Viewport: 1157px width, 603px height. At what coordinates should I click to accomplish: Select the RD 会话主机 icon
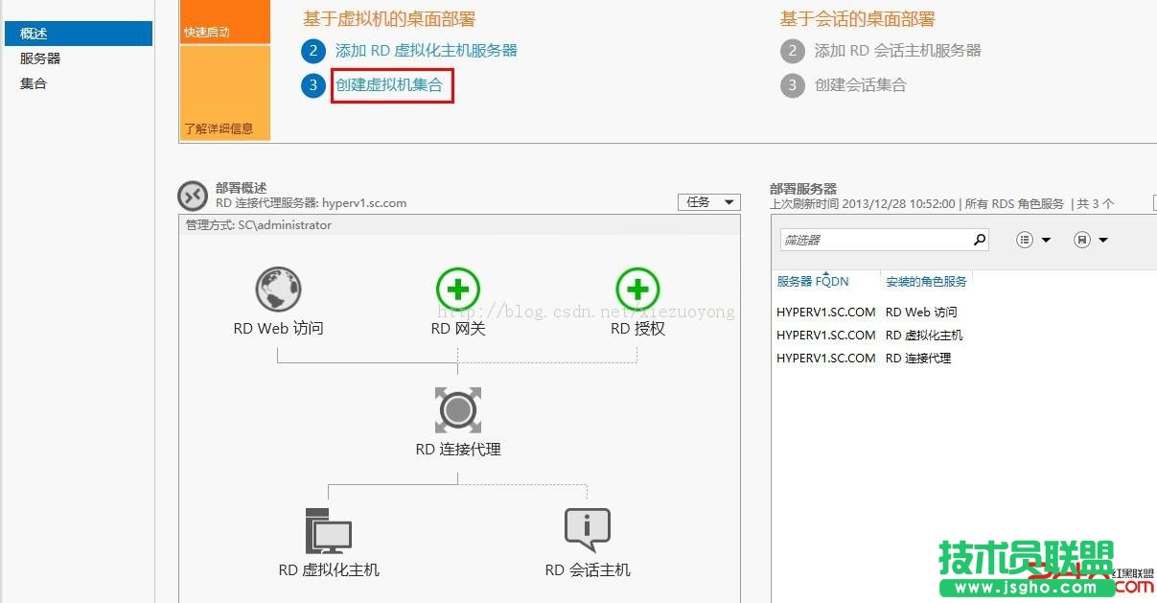pos(587,527)
